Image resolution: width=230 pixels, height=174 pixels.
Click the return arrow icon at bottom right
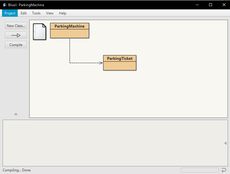coord(224,170)
